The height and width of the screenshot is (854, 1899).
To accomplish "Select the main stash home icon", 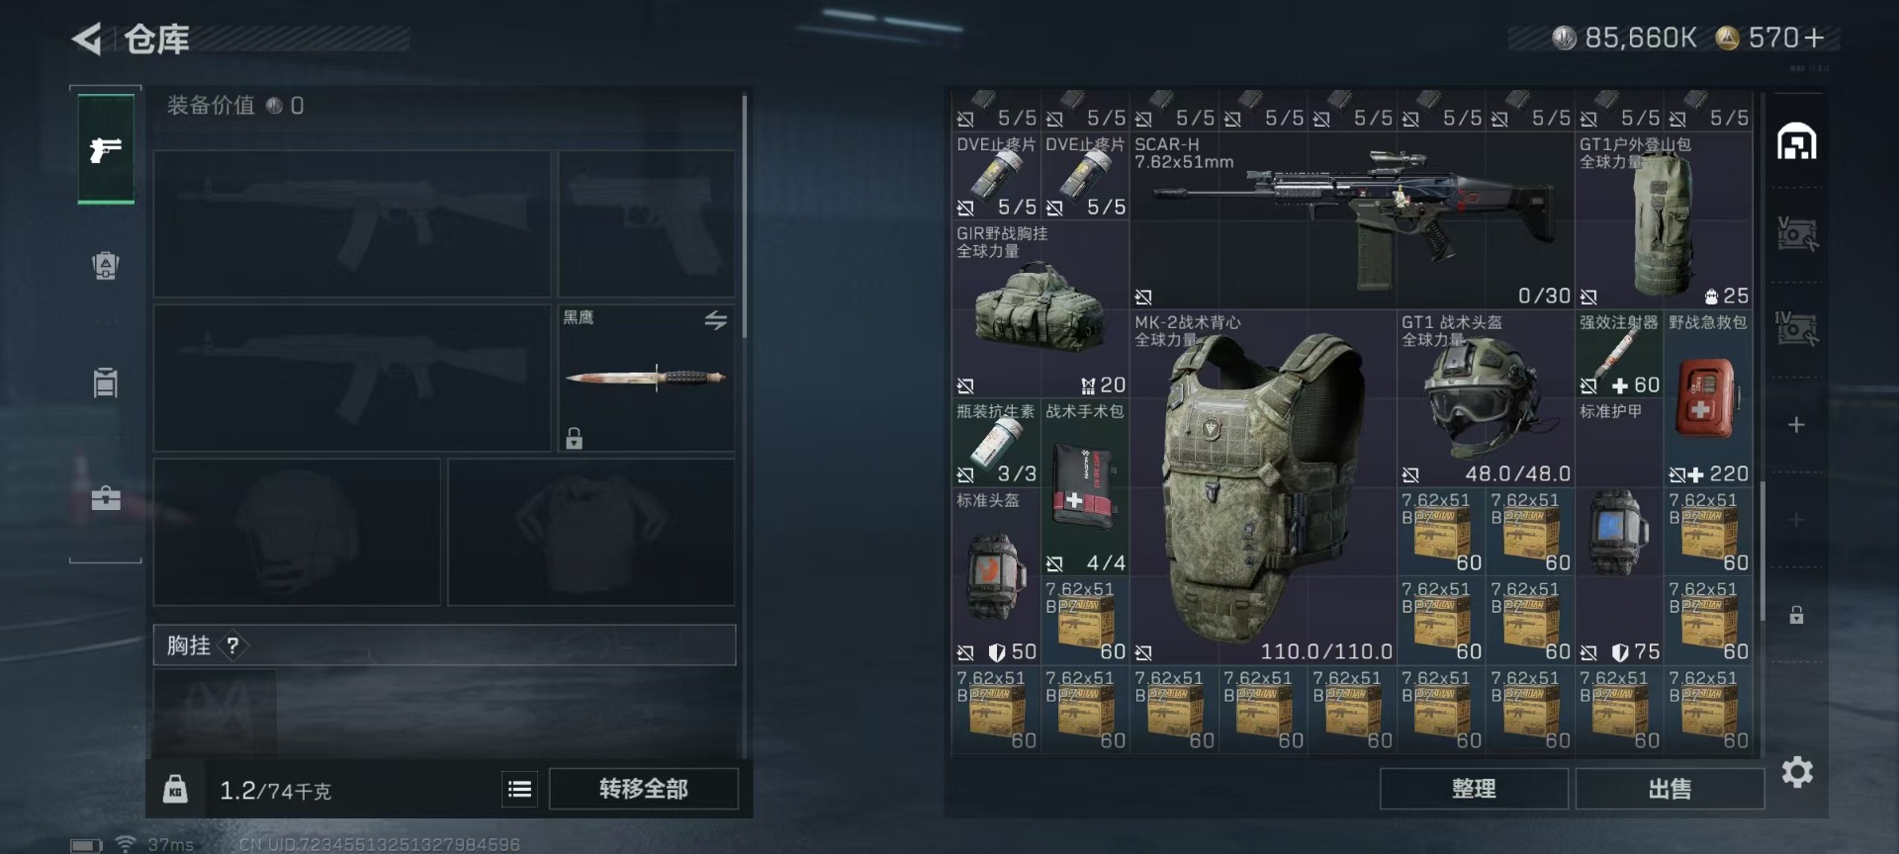I will tap(1797, 142).
